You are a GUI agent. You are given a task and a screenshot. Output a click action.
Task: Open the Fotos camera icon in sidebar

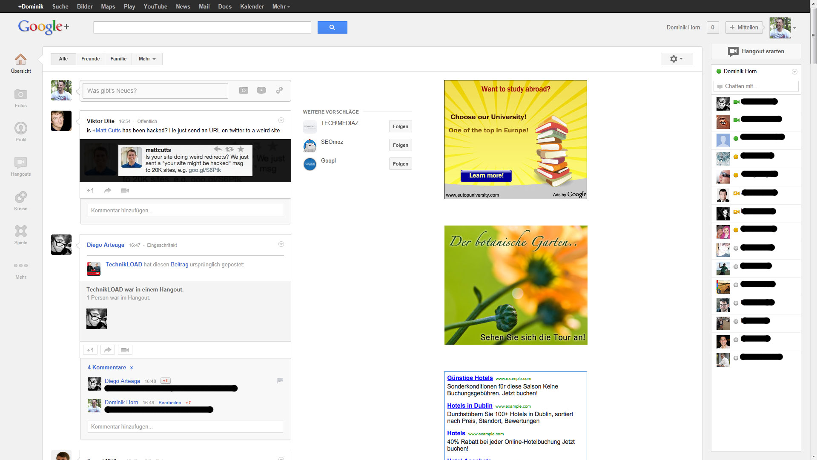coord(20,94)
